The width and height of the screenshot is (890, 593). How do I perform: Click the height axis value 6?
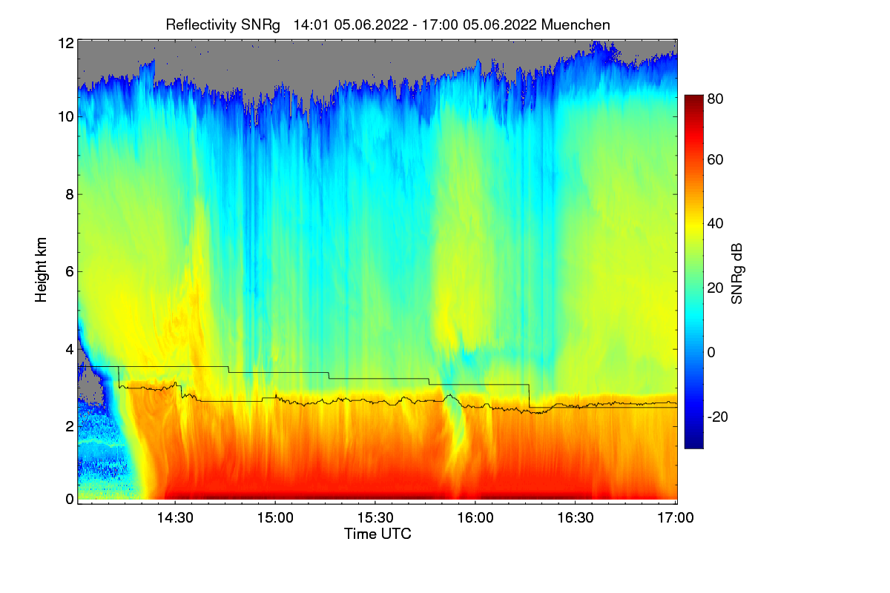point(70,271)
